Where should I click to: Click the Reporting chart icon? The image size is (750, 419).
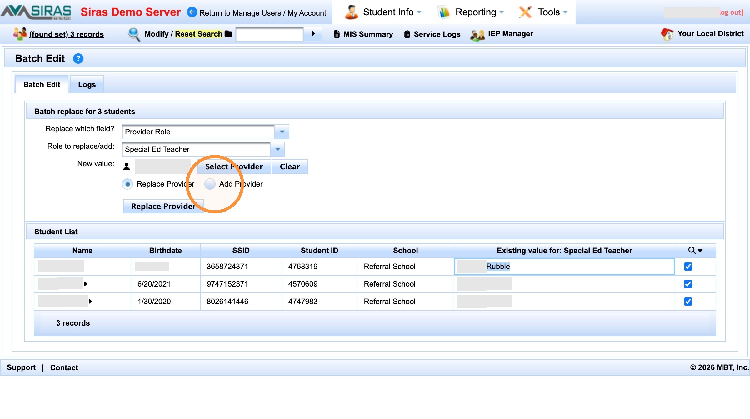444,12
